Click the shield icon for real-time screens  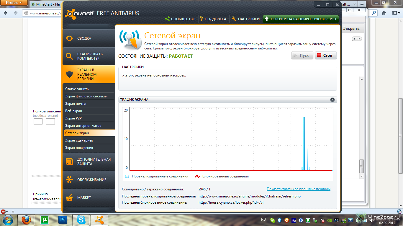(69, 74)
